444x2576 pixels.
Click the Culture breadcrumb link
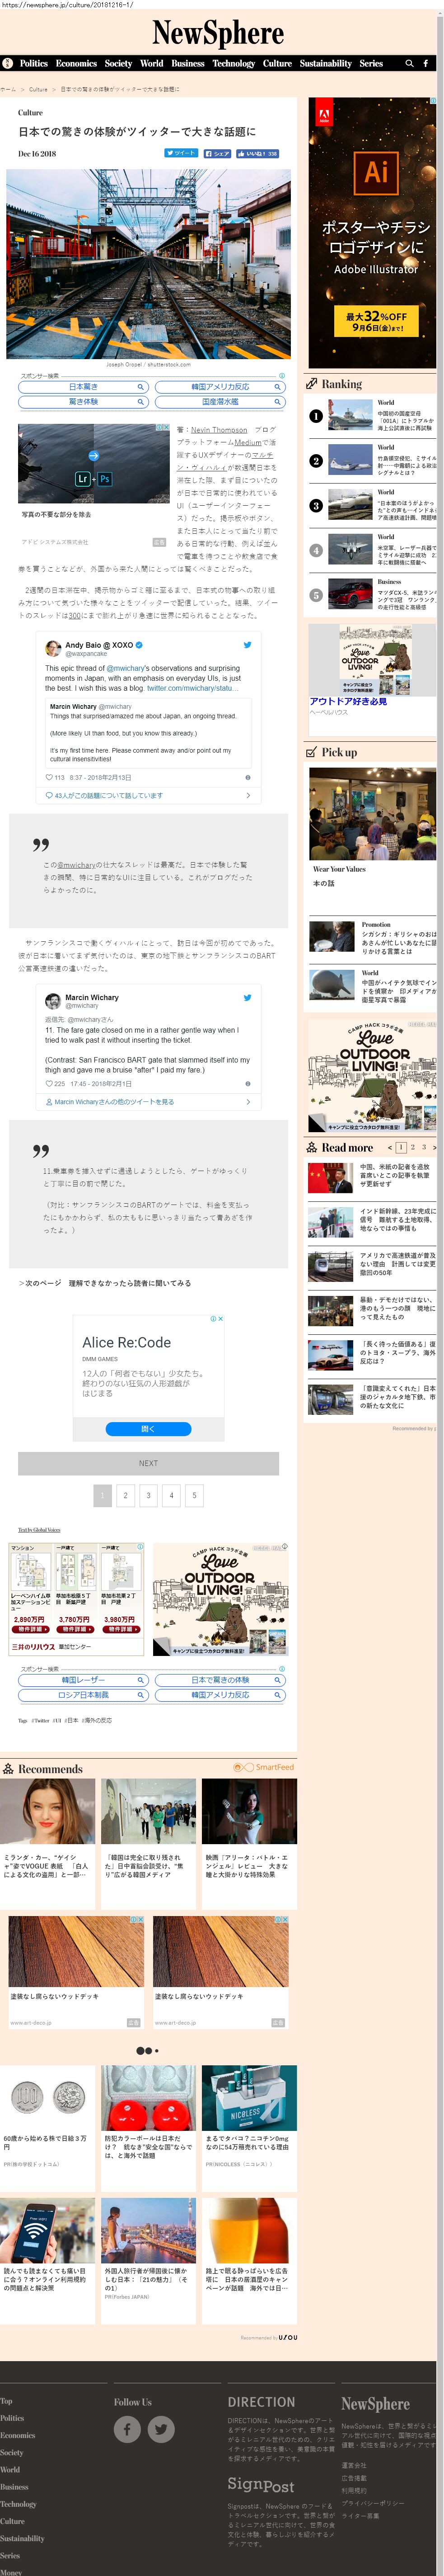point(38,89)
